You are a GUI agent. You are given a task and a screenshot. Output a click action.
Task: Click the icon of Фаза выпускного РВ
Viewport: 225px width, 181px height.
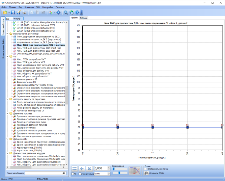[15, 79]
